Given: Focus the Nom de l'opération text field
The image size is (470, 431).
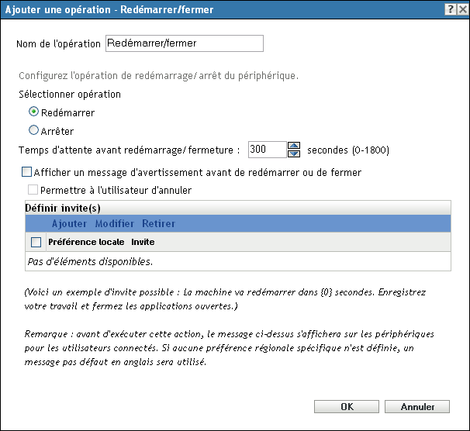Looking at the screenshot, I should [x=184, y=43].
